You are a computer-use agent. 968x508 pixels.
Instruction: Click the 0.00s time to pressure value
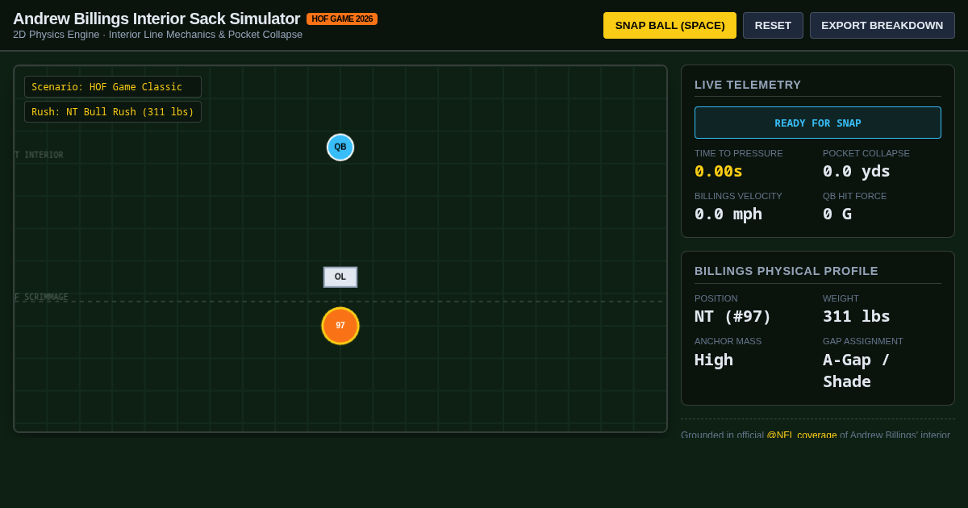pos(719,171)
